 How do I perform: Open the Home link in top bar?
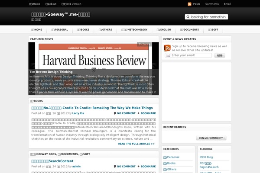click(35, 4)
